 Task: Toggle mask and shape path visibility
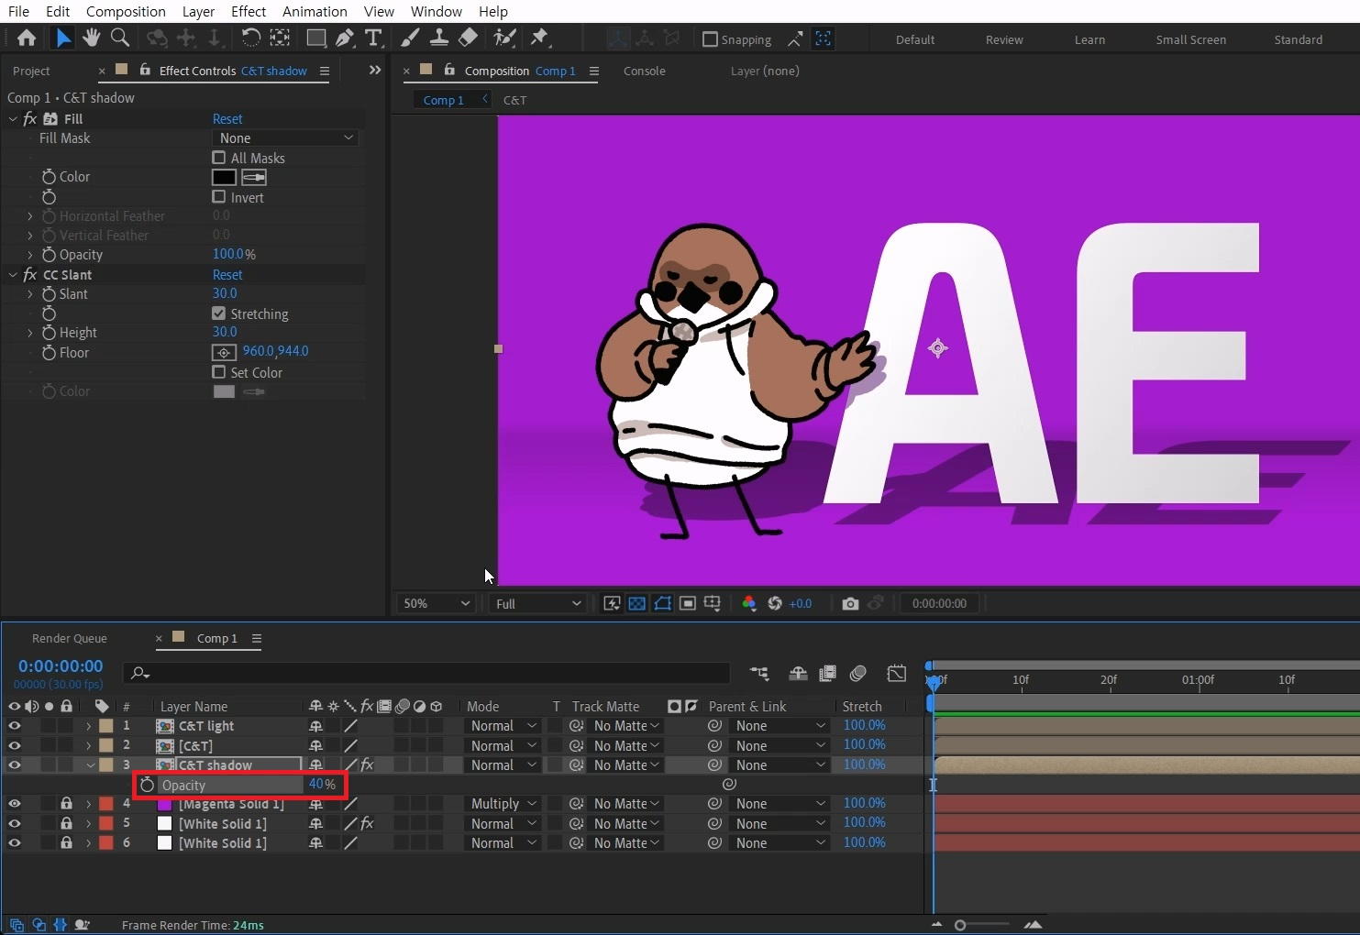tap(662, 603)
